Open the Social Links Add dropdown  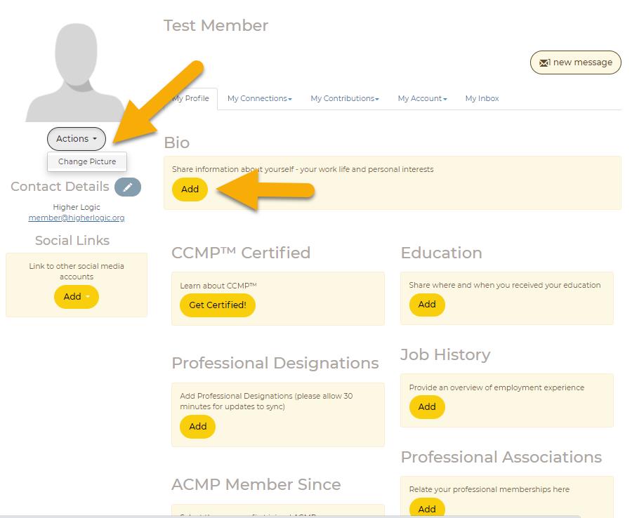(76, 297)
